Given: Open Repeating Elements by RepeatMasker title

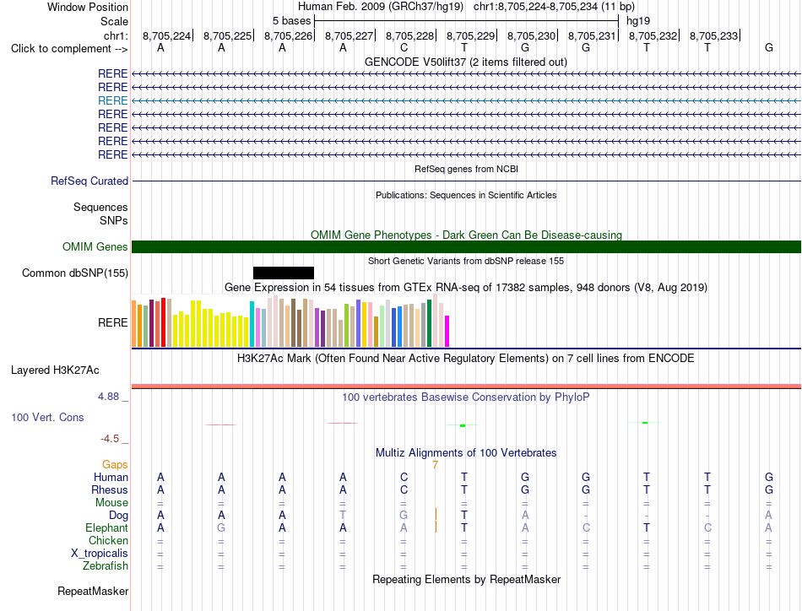Looking at the screenshot, I should pos(466,579).
